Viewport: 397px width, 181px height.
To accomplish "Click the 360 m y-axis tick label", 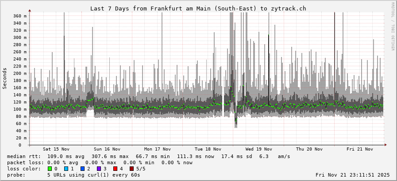I will pyautogui.click(x=19, y=16).
